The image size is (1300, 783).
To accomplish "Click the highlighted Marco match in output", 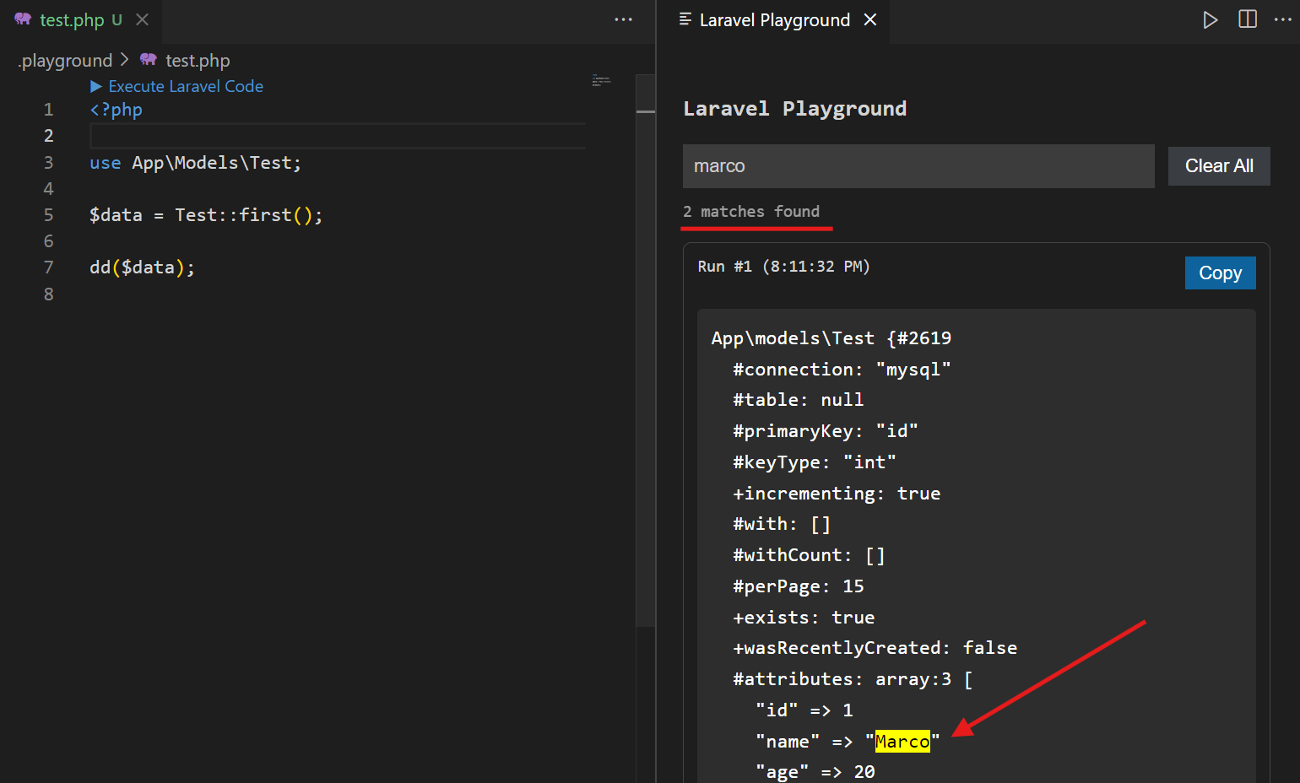I will coord(902,742).
